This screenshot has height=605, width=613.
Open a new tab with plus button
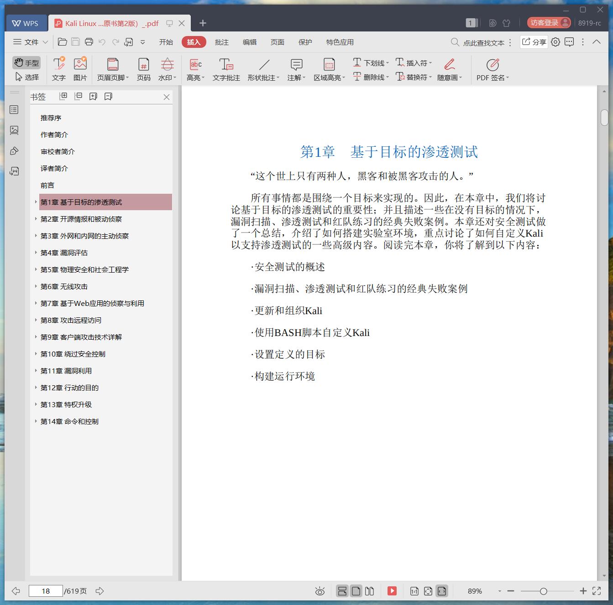pyautogui.click(x=203, y=23)
